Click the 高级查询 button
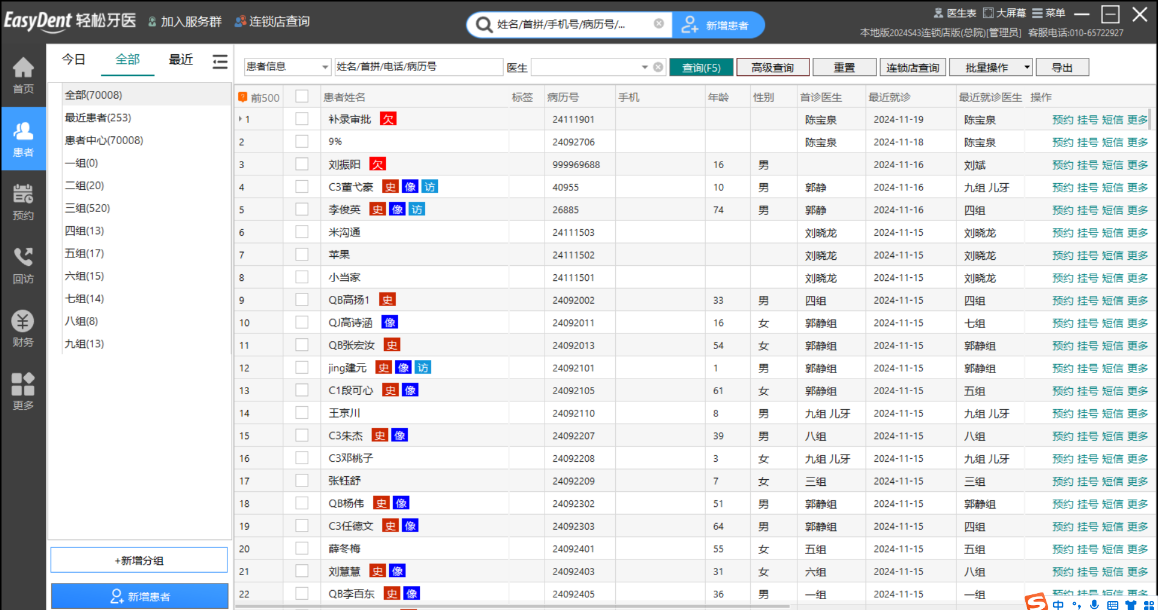 pos(772,68)
